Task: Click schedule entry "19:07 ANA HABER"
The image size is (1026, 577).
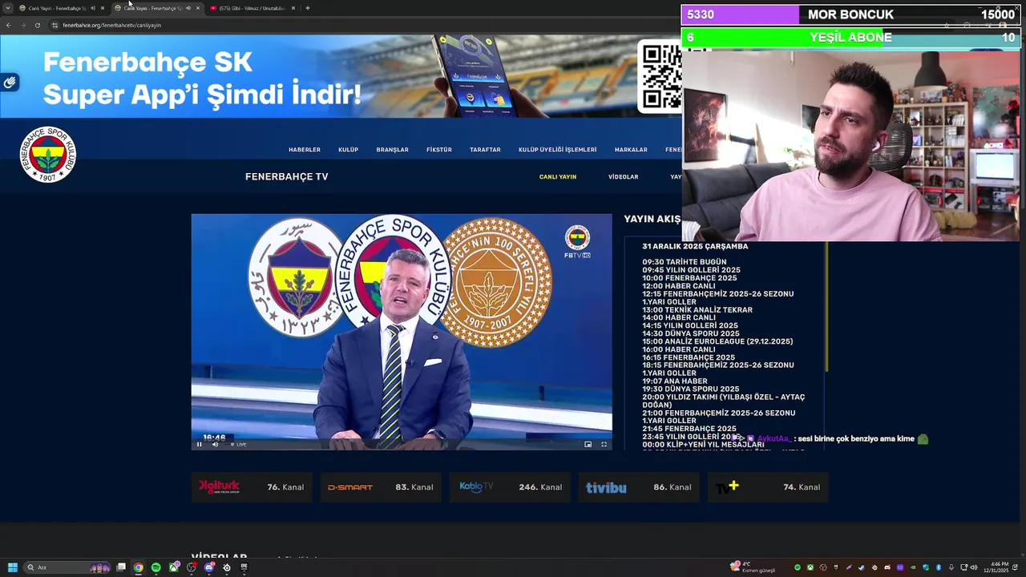Action: click(x=675, y=381)
